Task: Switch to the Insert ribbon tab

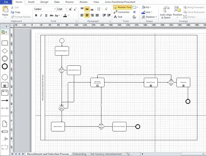Action: [x=31, y=2]
